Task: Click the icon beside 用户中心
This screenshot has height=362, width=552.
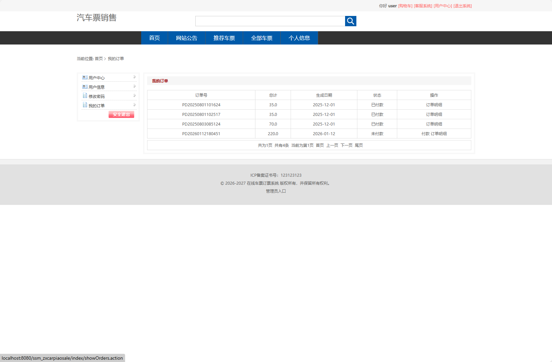Action: [x=85, y=78]
